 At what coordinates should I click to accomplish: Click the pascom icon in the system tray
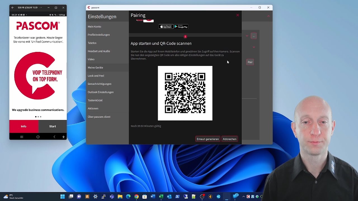click(x=248, y=197)
